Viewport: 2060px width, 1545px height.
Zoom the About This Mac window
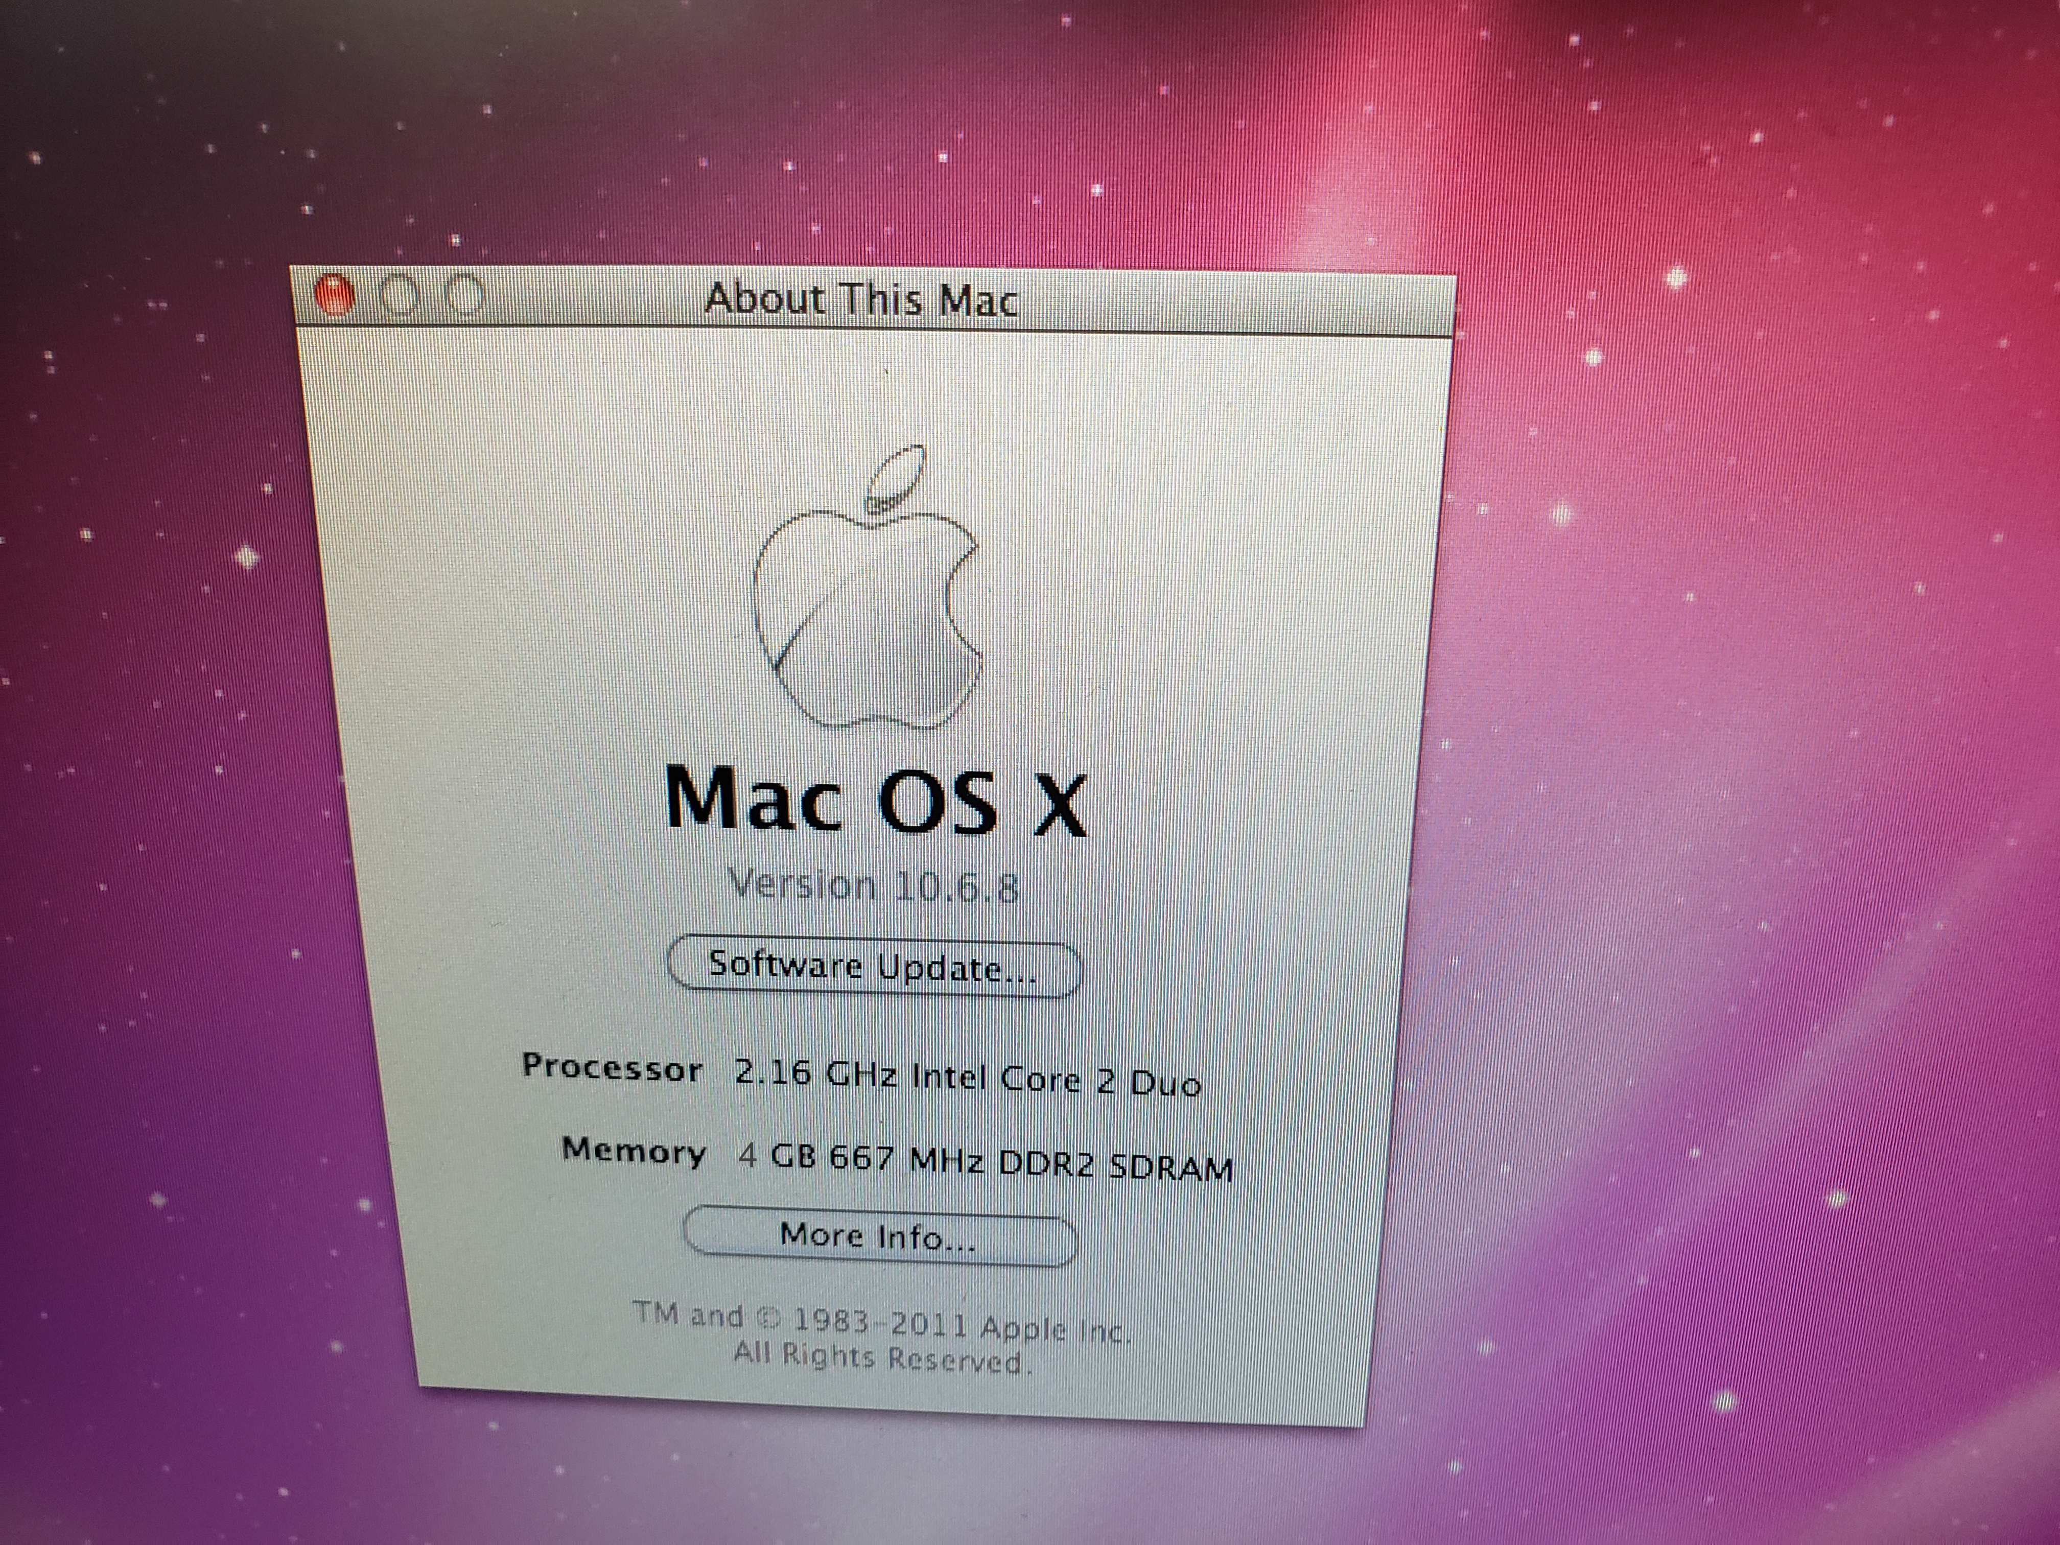pos(465,296)
